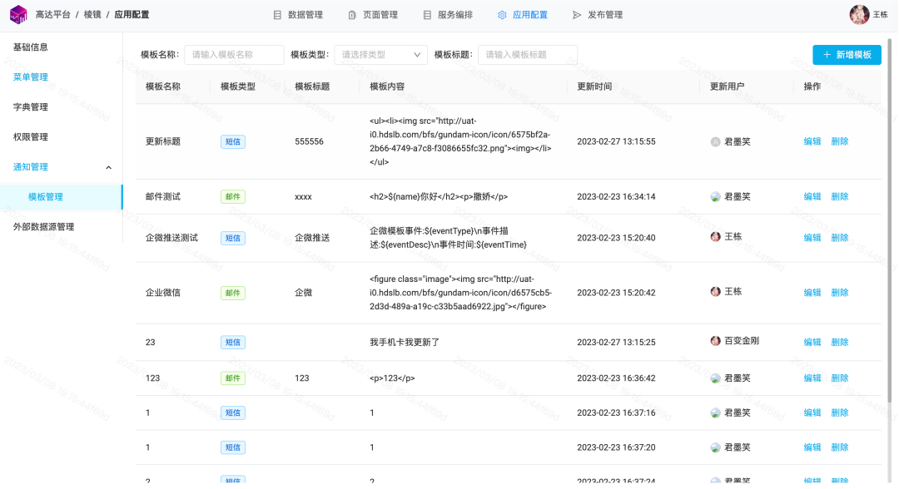This screenshot has width=899, height=489.
Task: Click 百变金刚 avatar in row 23
Action: [716, 341]
